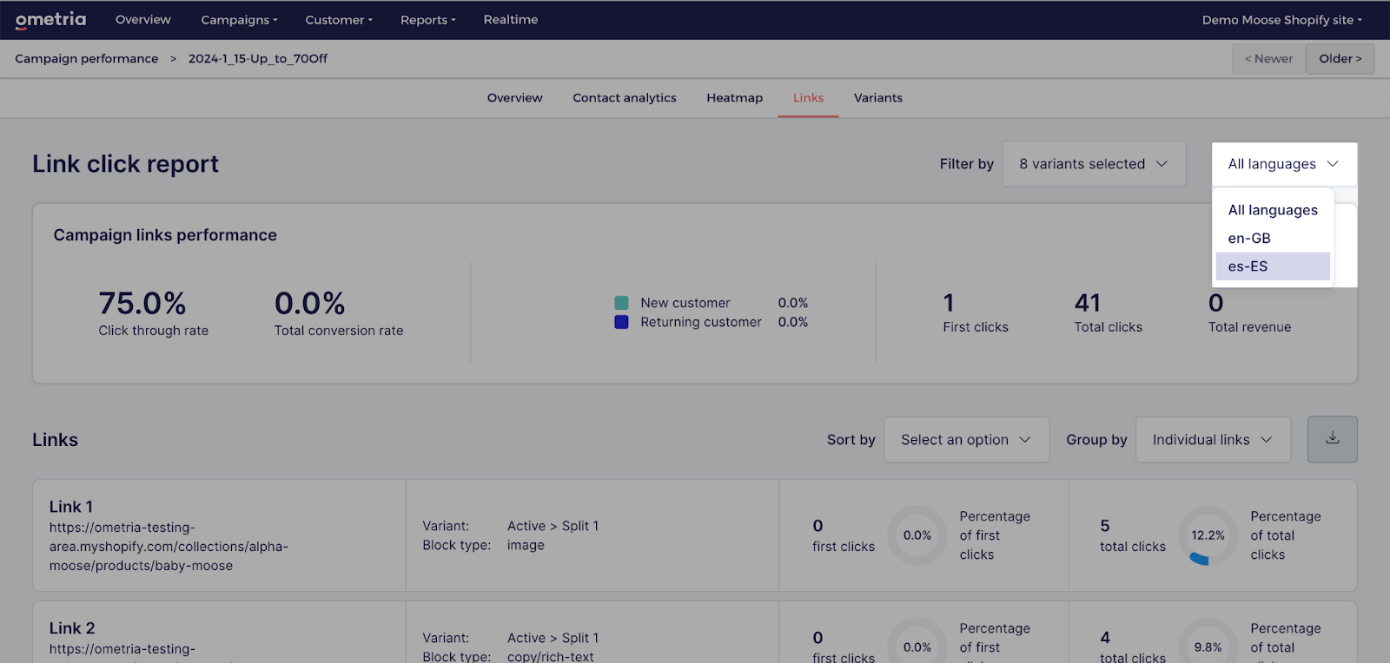Download the links report
Viewport: 1390px width, 663px height.
pos(1332,439)
